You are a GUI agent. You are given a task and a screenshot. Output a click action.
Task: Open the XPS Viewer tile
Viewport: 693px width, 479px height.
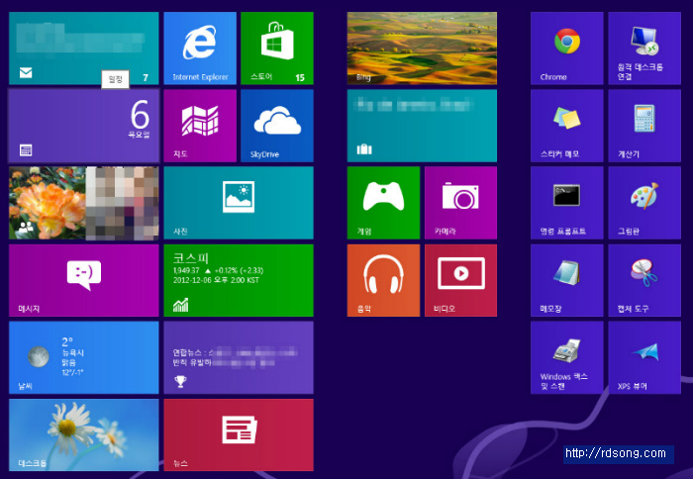[643, 356]
